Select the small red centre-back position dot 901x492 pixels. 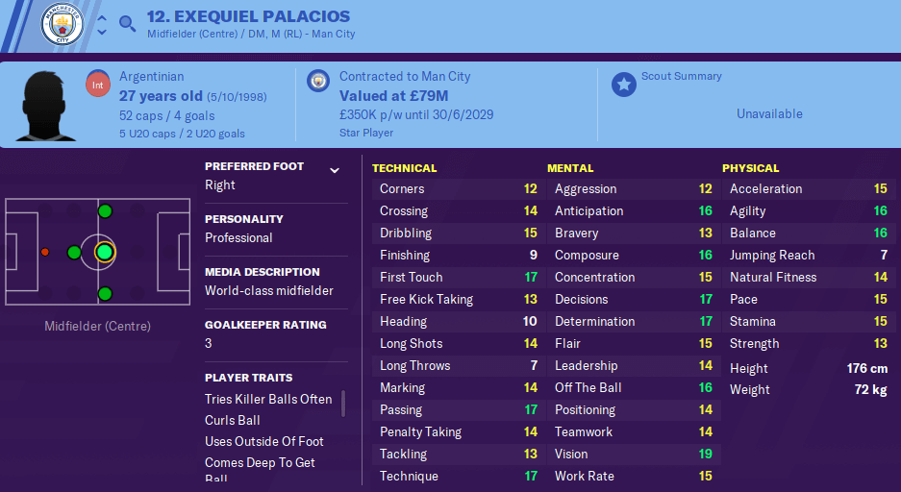(x=45, y=252)
